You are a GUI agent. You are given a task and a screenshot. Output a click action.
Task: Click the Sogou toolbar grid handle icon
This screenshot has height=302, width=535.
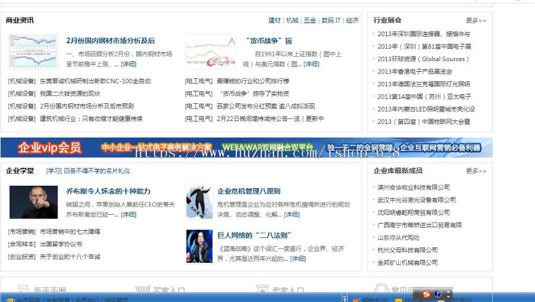pos(417,294)
